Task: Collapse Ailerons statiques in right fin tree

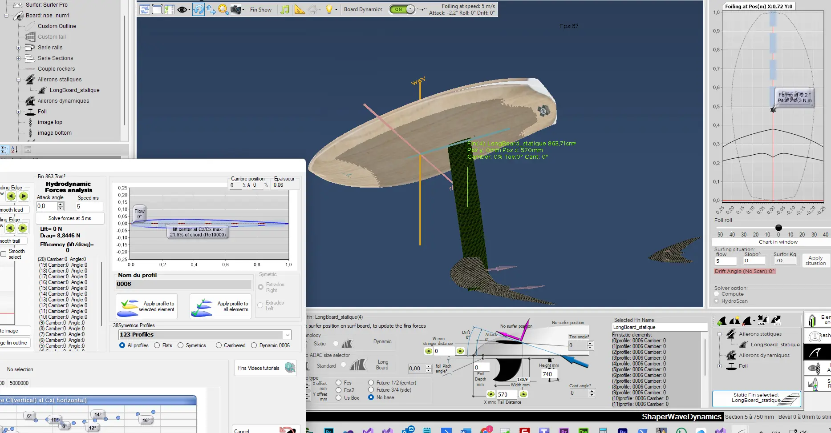Action: pyautogui.click(x=719, y=334)
